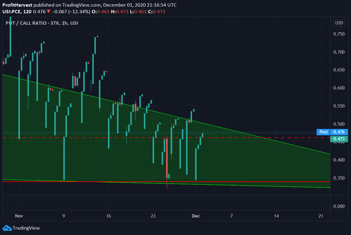Click the 14 date axis label
This screenshot has height=235, width=351.
click(x=276, y=216)
